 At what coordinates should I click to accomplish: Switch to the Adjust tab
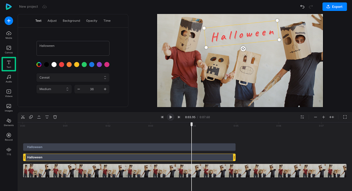click(x=52, y=21)
